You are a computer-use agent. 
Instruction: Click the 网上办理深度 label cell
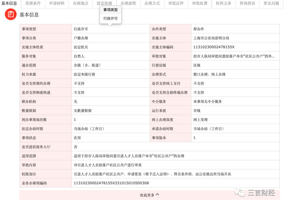click(170, 120)
